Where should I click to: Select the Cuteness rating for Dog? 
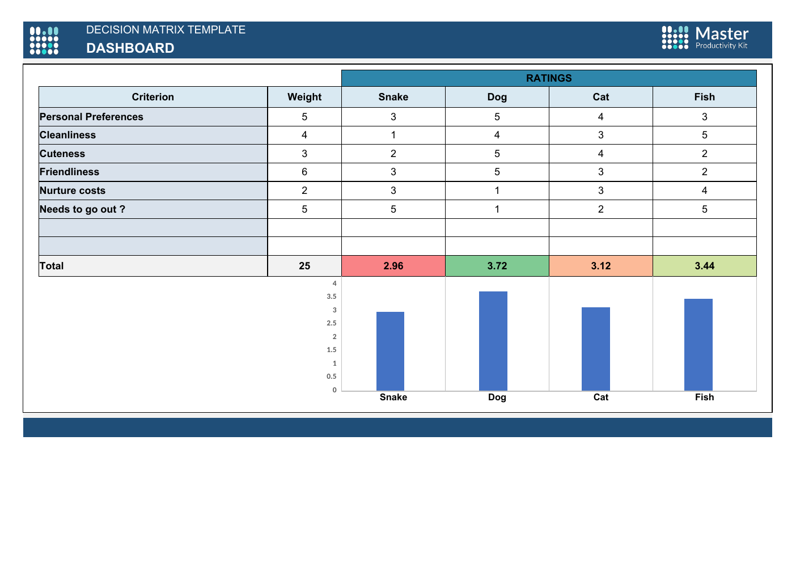(497, 154)
